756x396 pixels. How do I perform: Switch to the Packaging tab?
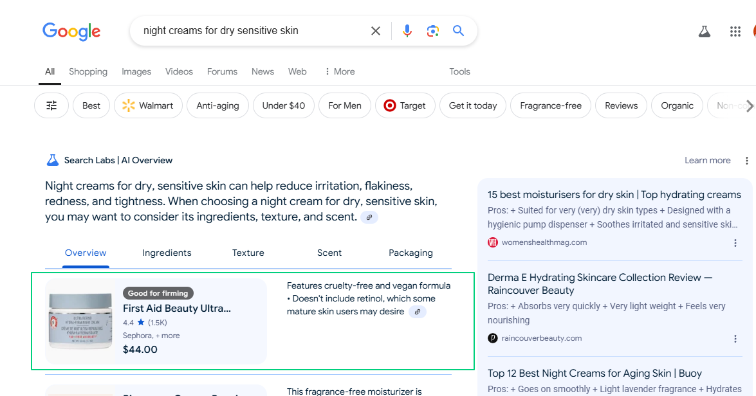tap(410, 253)
